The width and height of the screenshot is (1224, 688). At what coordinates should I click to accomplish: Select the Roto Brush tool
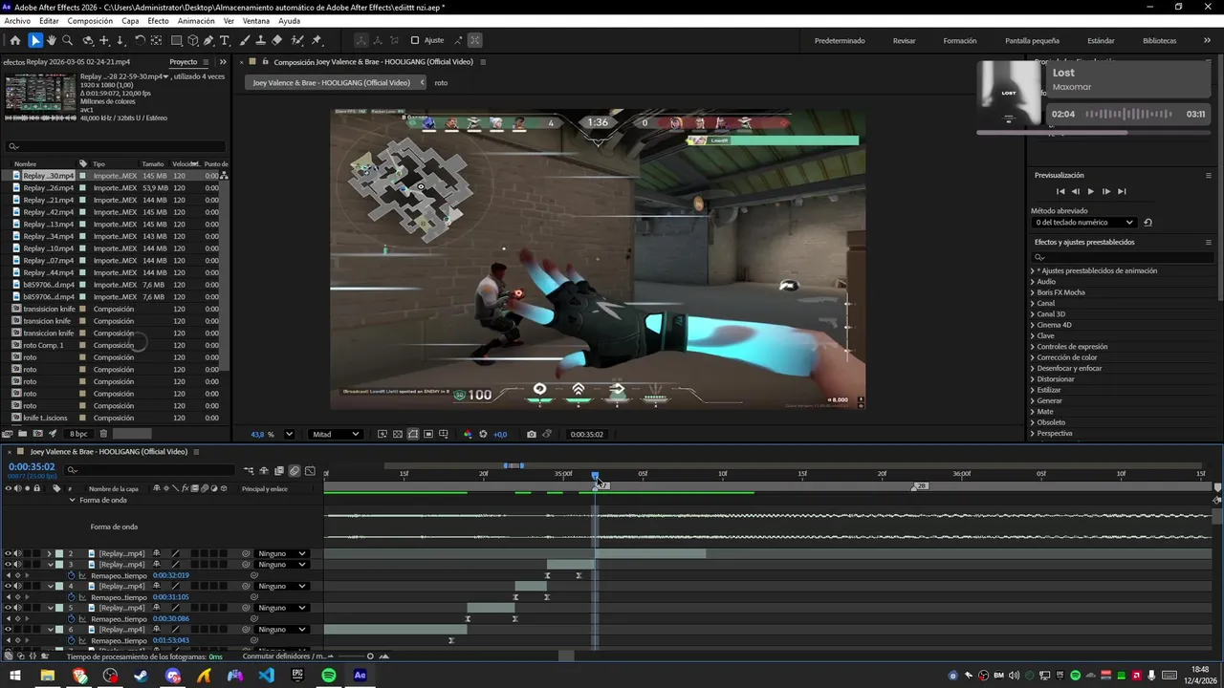297,40
